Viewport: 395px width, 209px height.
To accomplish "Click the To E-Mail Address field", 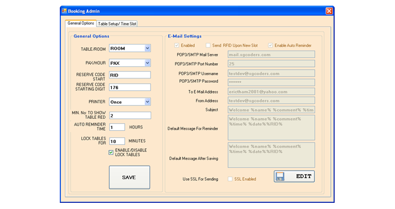I will pyautogui.click(x=271, y=92).
